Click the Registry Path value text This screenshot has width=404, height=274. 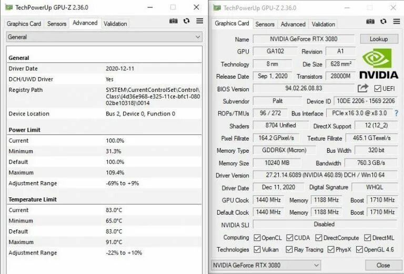point(153,97)
